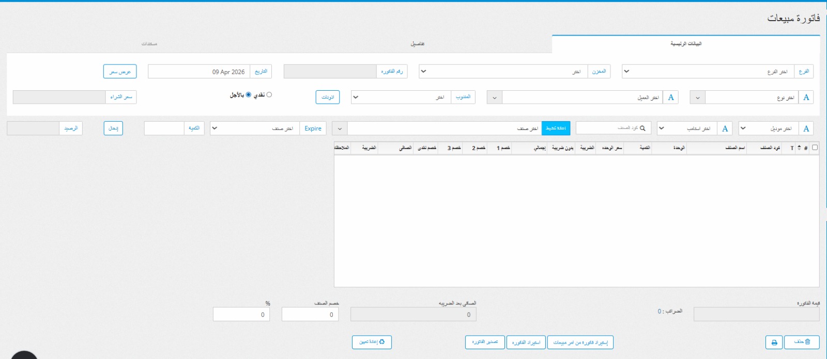Click the dark circle widget at bottom-left corner
Viewport: 827px width, 359px height.
(x=24, y=355)
